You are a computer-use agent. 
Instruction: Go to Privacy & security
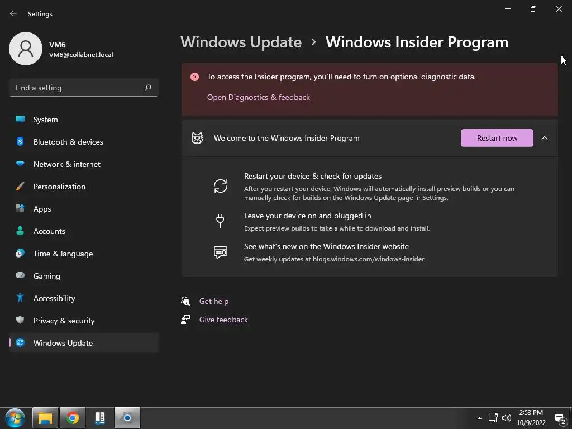(84, 321)
